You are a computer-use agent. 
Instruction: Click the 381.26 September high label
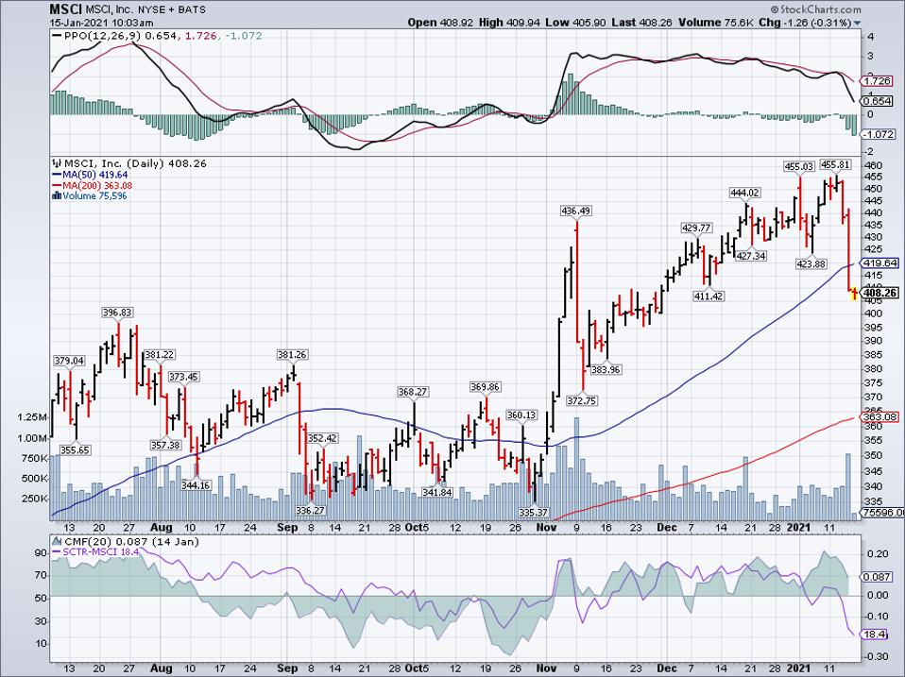(292, 355)
